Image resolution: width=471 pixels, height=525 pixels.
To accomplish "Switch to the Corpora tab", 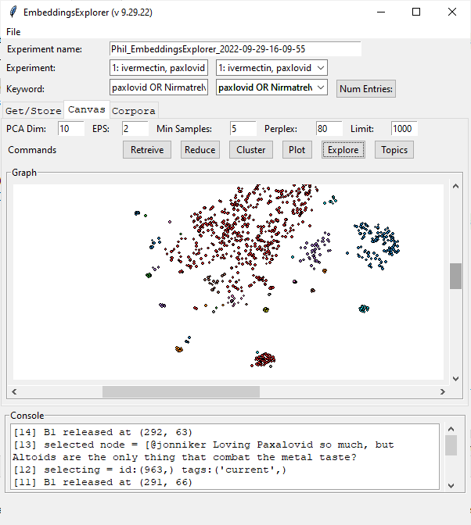I will [134, 110].
